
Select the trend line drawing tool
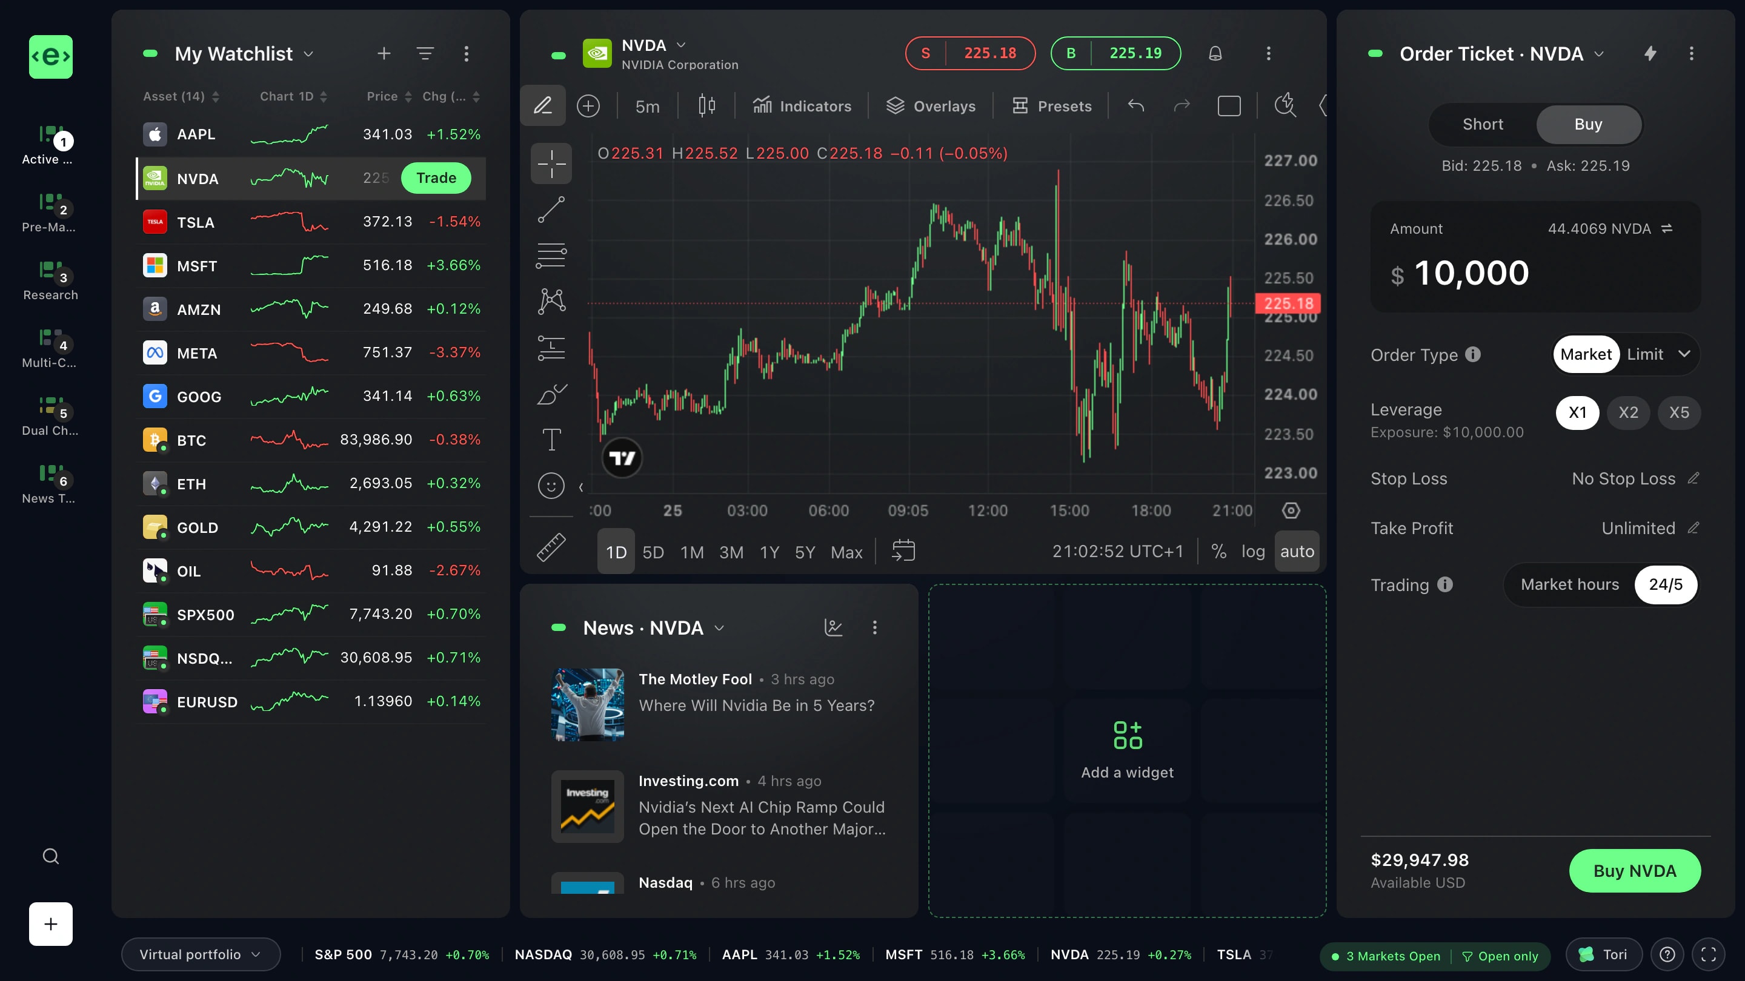551,210
